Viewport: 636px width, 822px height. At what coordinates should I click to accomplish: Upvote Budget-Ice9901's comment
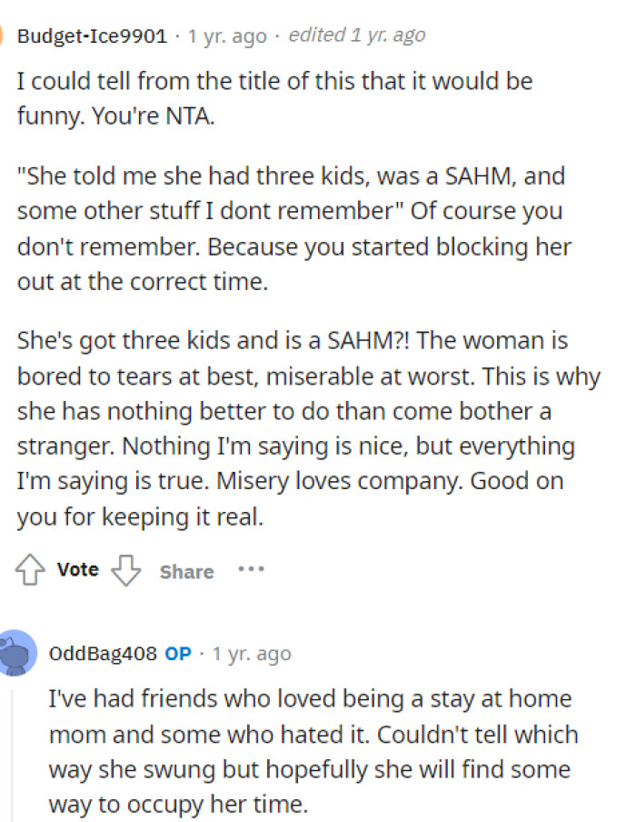pyautogui.click(x=30, y=569)
